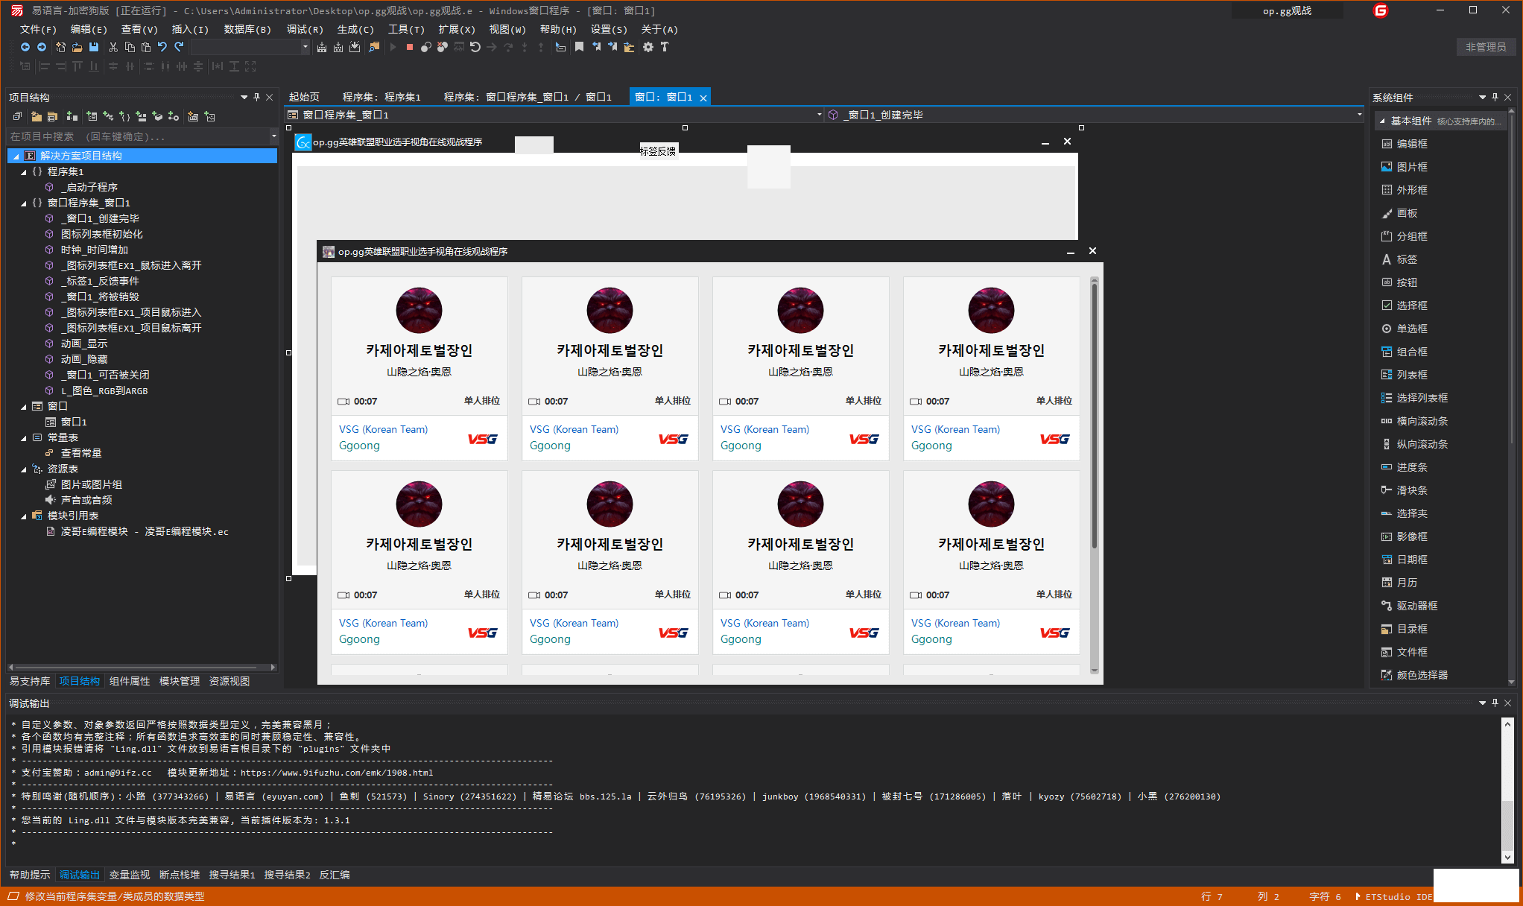Screen dimensions: 1523x906
Task: Click the copy icon in the toolbar
Action: (x=130, y=47)
